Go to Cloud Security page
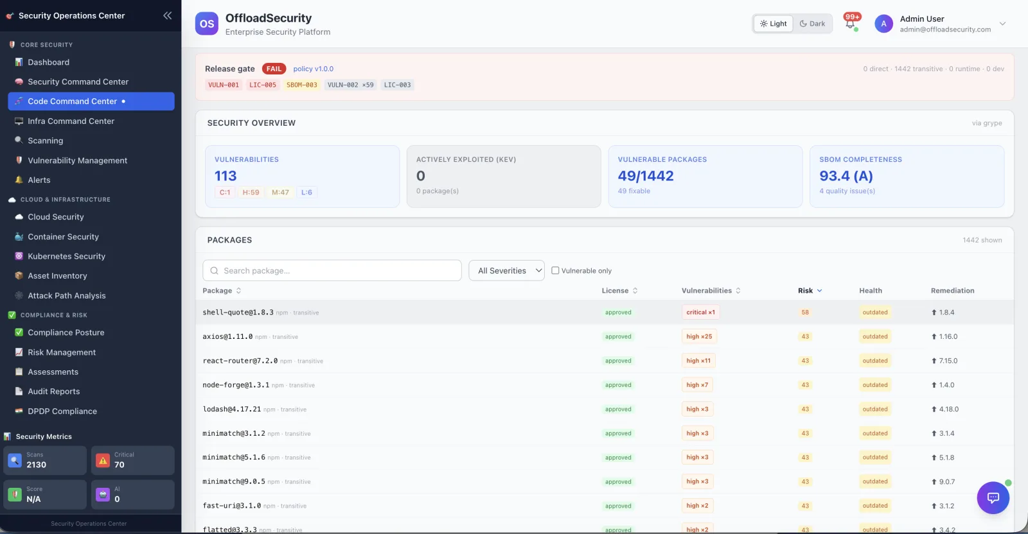1028x534 pixels. pyautogui.click(x=56, y=217)
